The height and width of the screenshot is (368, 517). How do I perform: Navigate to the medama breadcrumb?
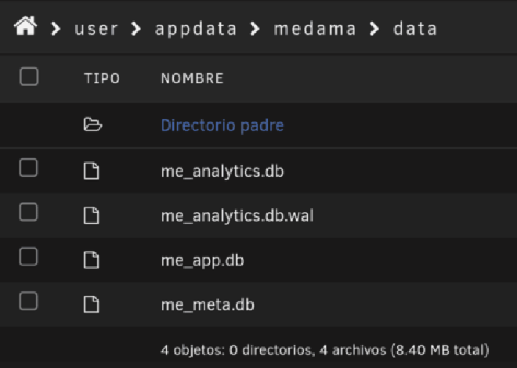point(315,29)
